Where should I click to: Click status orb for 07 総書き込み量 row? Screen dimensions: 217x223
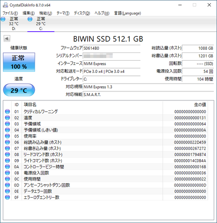click(x=7, y=148)
